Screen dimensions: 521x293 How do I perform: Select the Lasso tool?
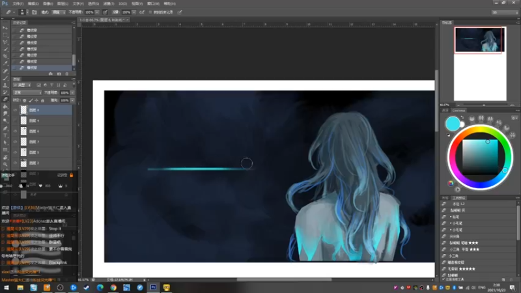point(5,42)
